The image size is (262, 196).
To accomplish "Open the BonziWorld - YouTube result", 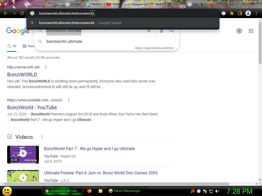I will coord(32,107).
